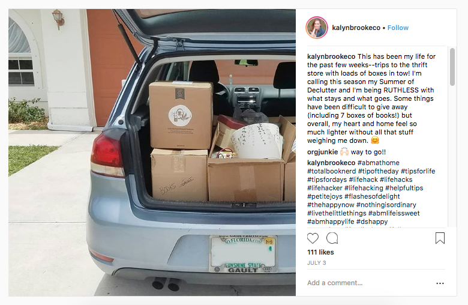Open the #totalbooknerd hashtag
The height and width of the screenshot is (305, 468).
[332, 171]
